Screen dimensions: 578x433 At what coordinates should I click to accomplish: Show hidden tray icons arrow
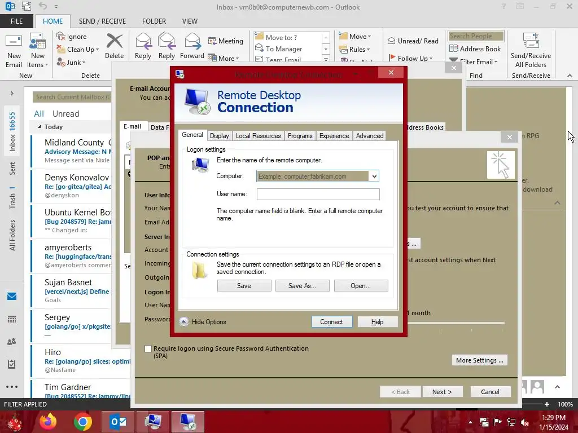[470, 422]
